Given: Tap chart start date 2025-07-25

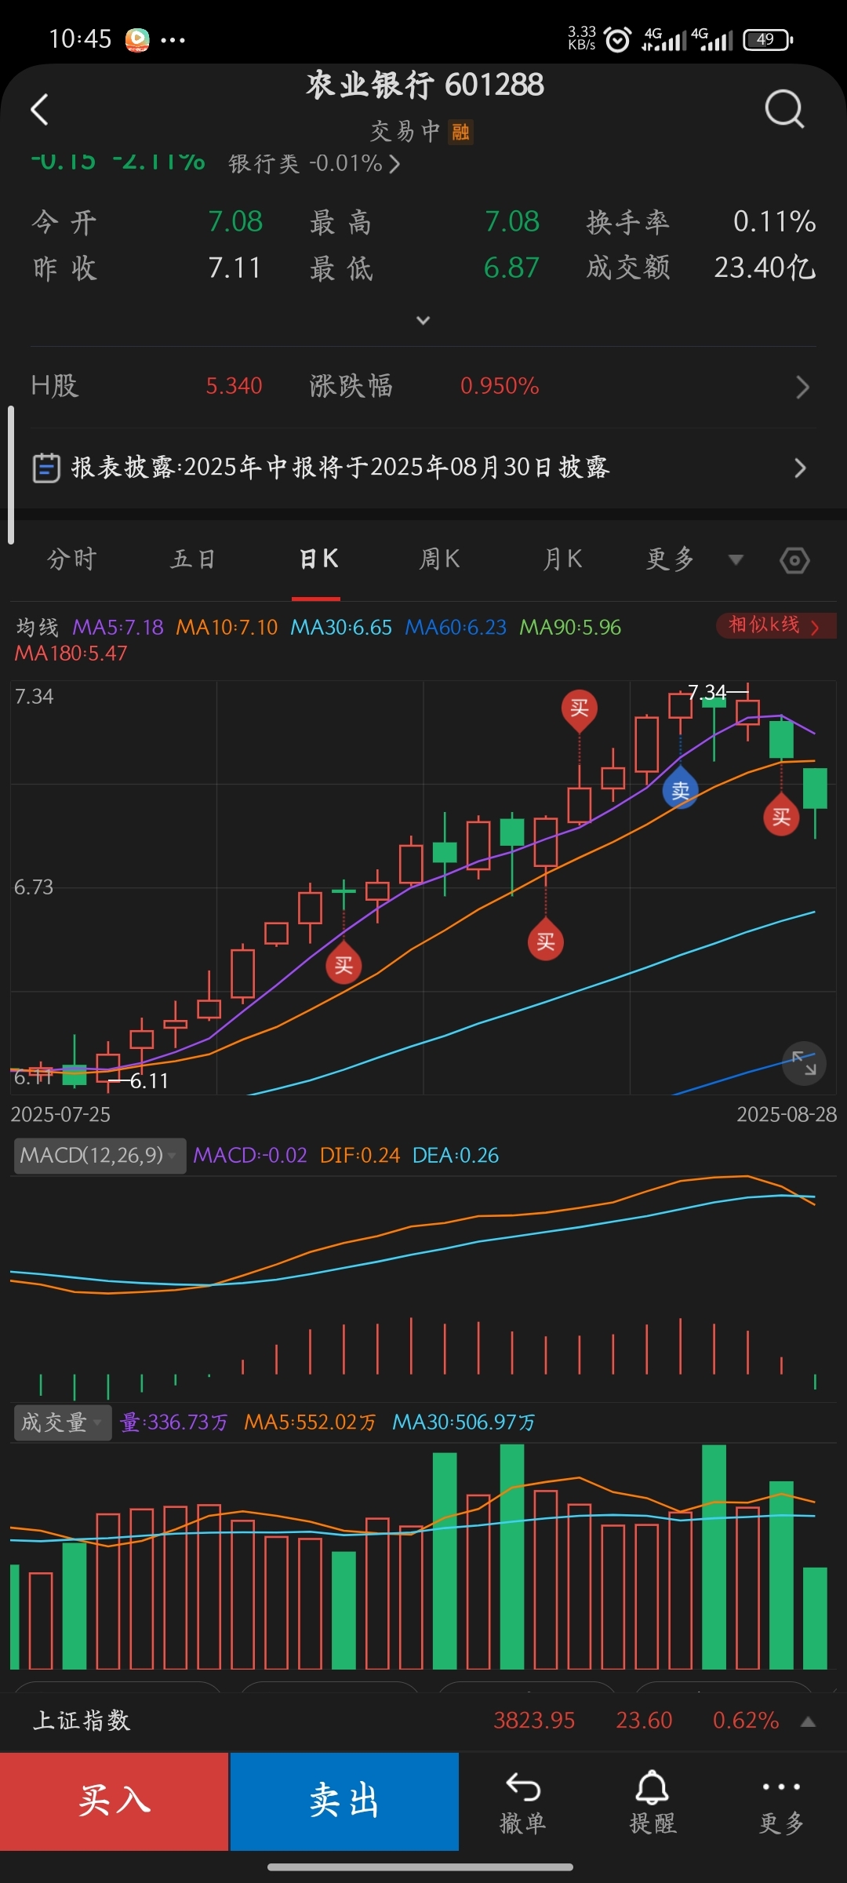Looking at the screenshot, I should pyautogui.click(x=60, y=1115).
